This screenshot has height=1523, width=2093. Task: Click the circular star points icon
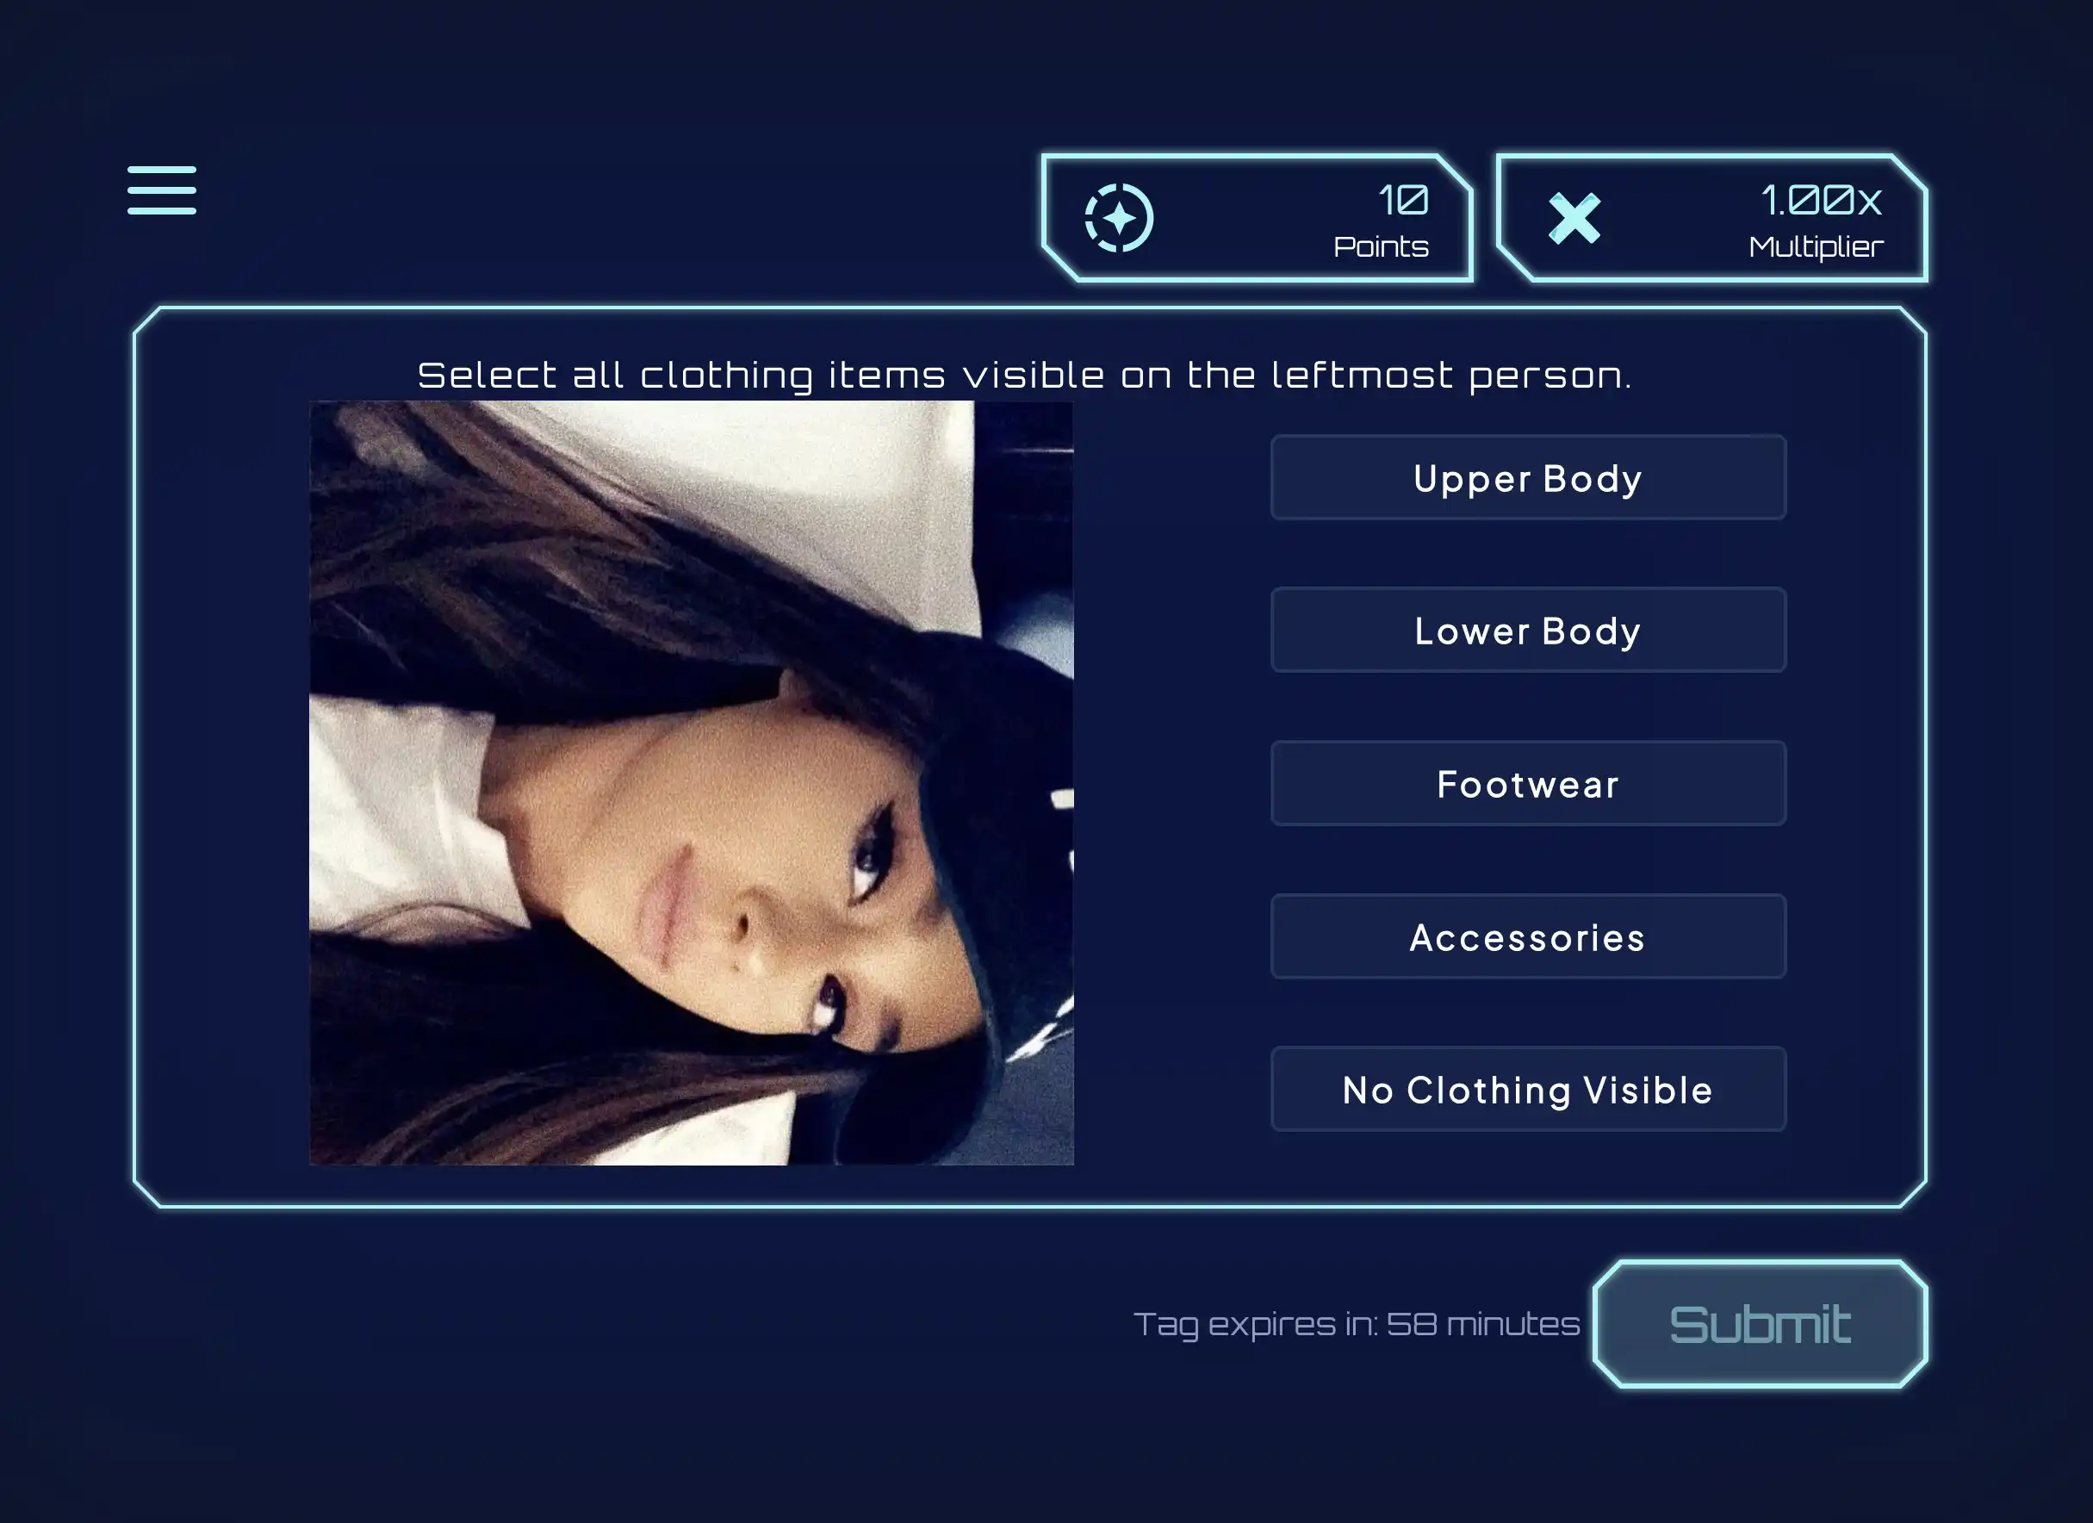[1119, 218]
